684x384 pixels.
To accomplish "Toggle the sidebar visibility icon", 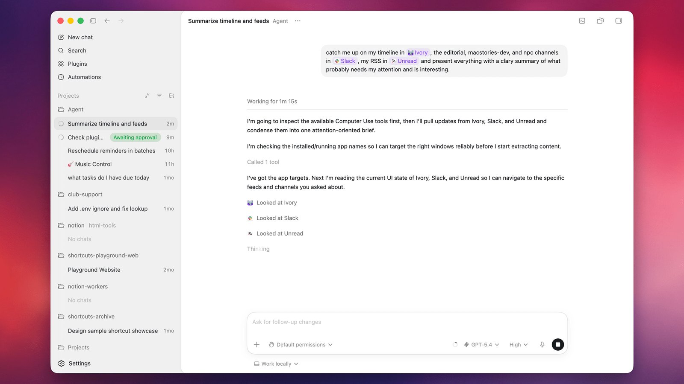I will pos(93,20).
